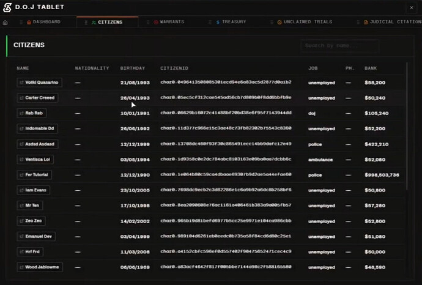Click the citizens list vertical scrollbar
Image resolution: width=422 pixels, height=285 pixels.
tap(407, 126)
